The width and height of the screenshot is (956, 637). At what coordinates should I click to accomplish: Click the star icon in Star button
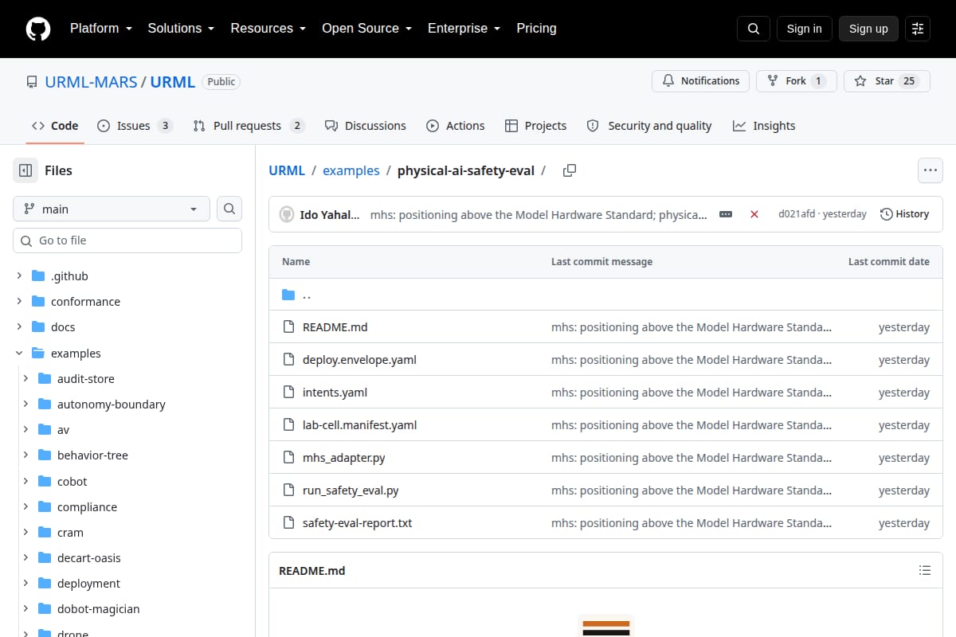pyautogui.click(x=860, y=81)
